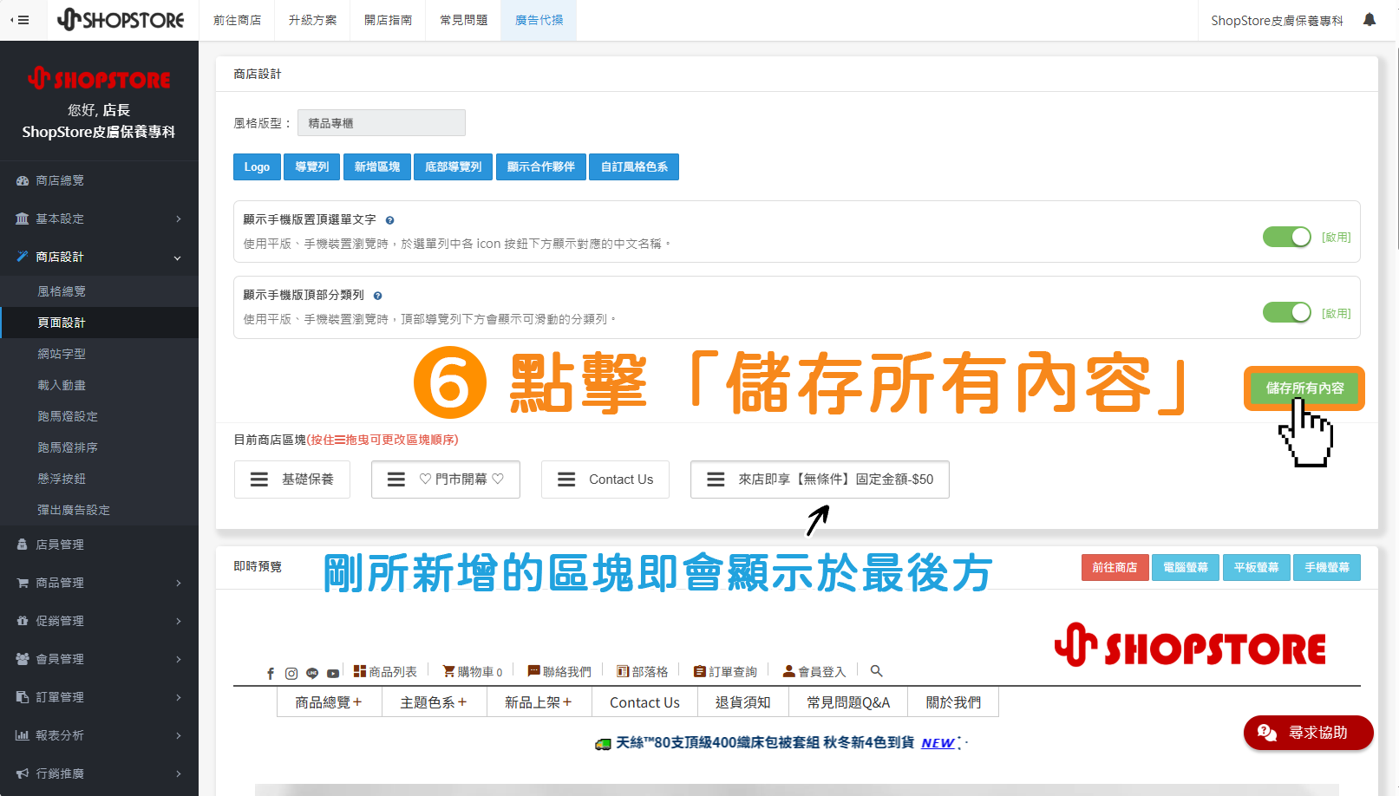Click the Facebook icon in preview
This screenshot has height=796, width=1399.
271,673
